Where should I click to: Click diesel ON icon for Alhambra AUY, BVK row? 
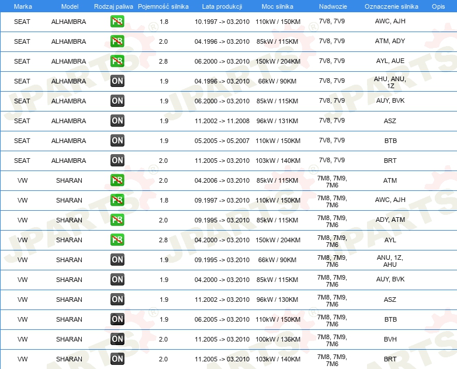117,101
